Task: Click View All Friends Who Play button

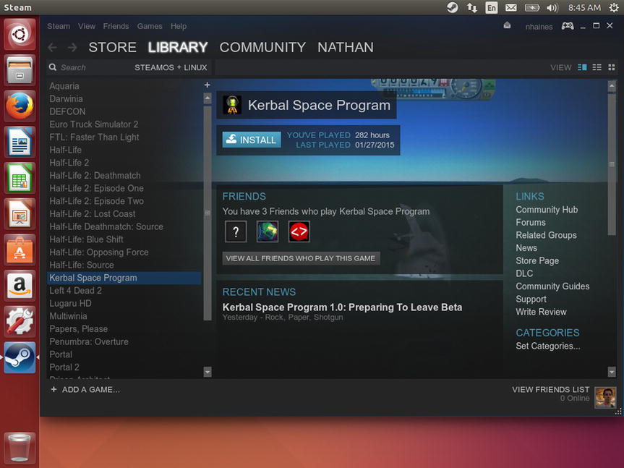Action: coord(301,258)
